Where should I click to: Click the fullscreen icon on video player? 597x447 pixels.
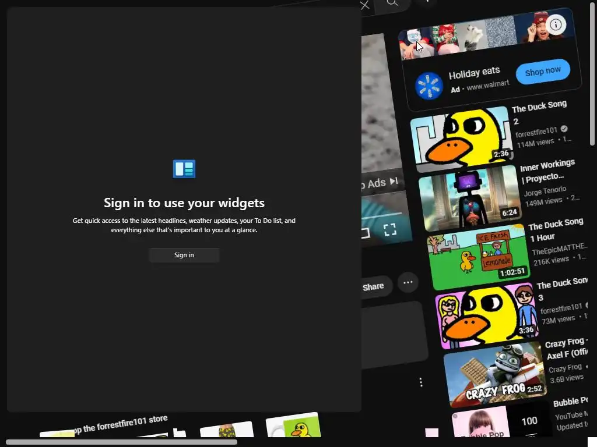click(x=390, y=229)
